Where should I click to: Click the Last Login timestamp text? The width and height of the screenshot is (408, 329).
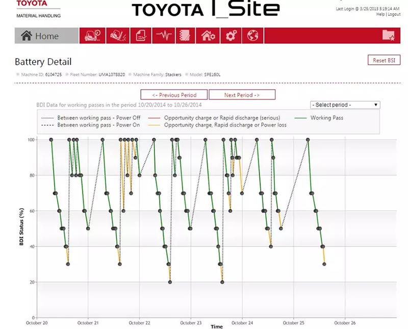click(367, 9)
